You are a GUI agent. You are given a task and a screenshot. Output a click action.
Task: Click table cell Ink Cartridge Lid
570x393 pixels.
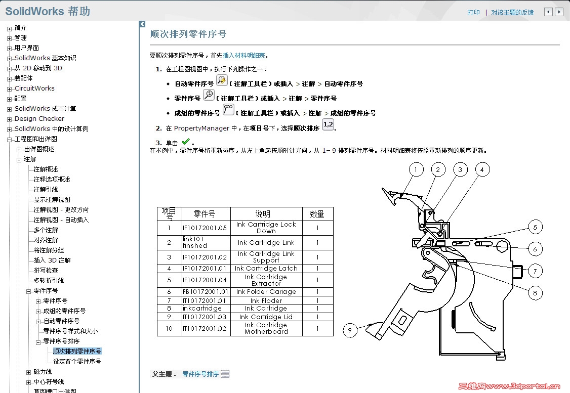[266, 317]
